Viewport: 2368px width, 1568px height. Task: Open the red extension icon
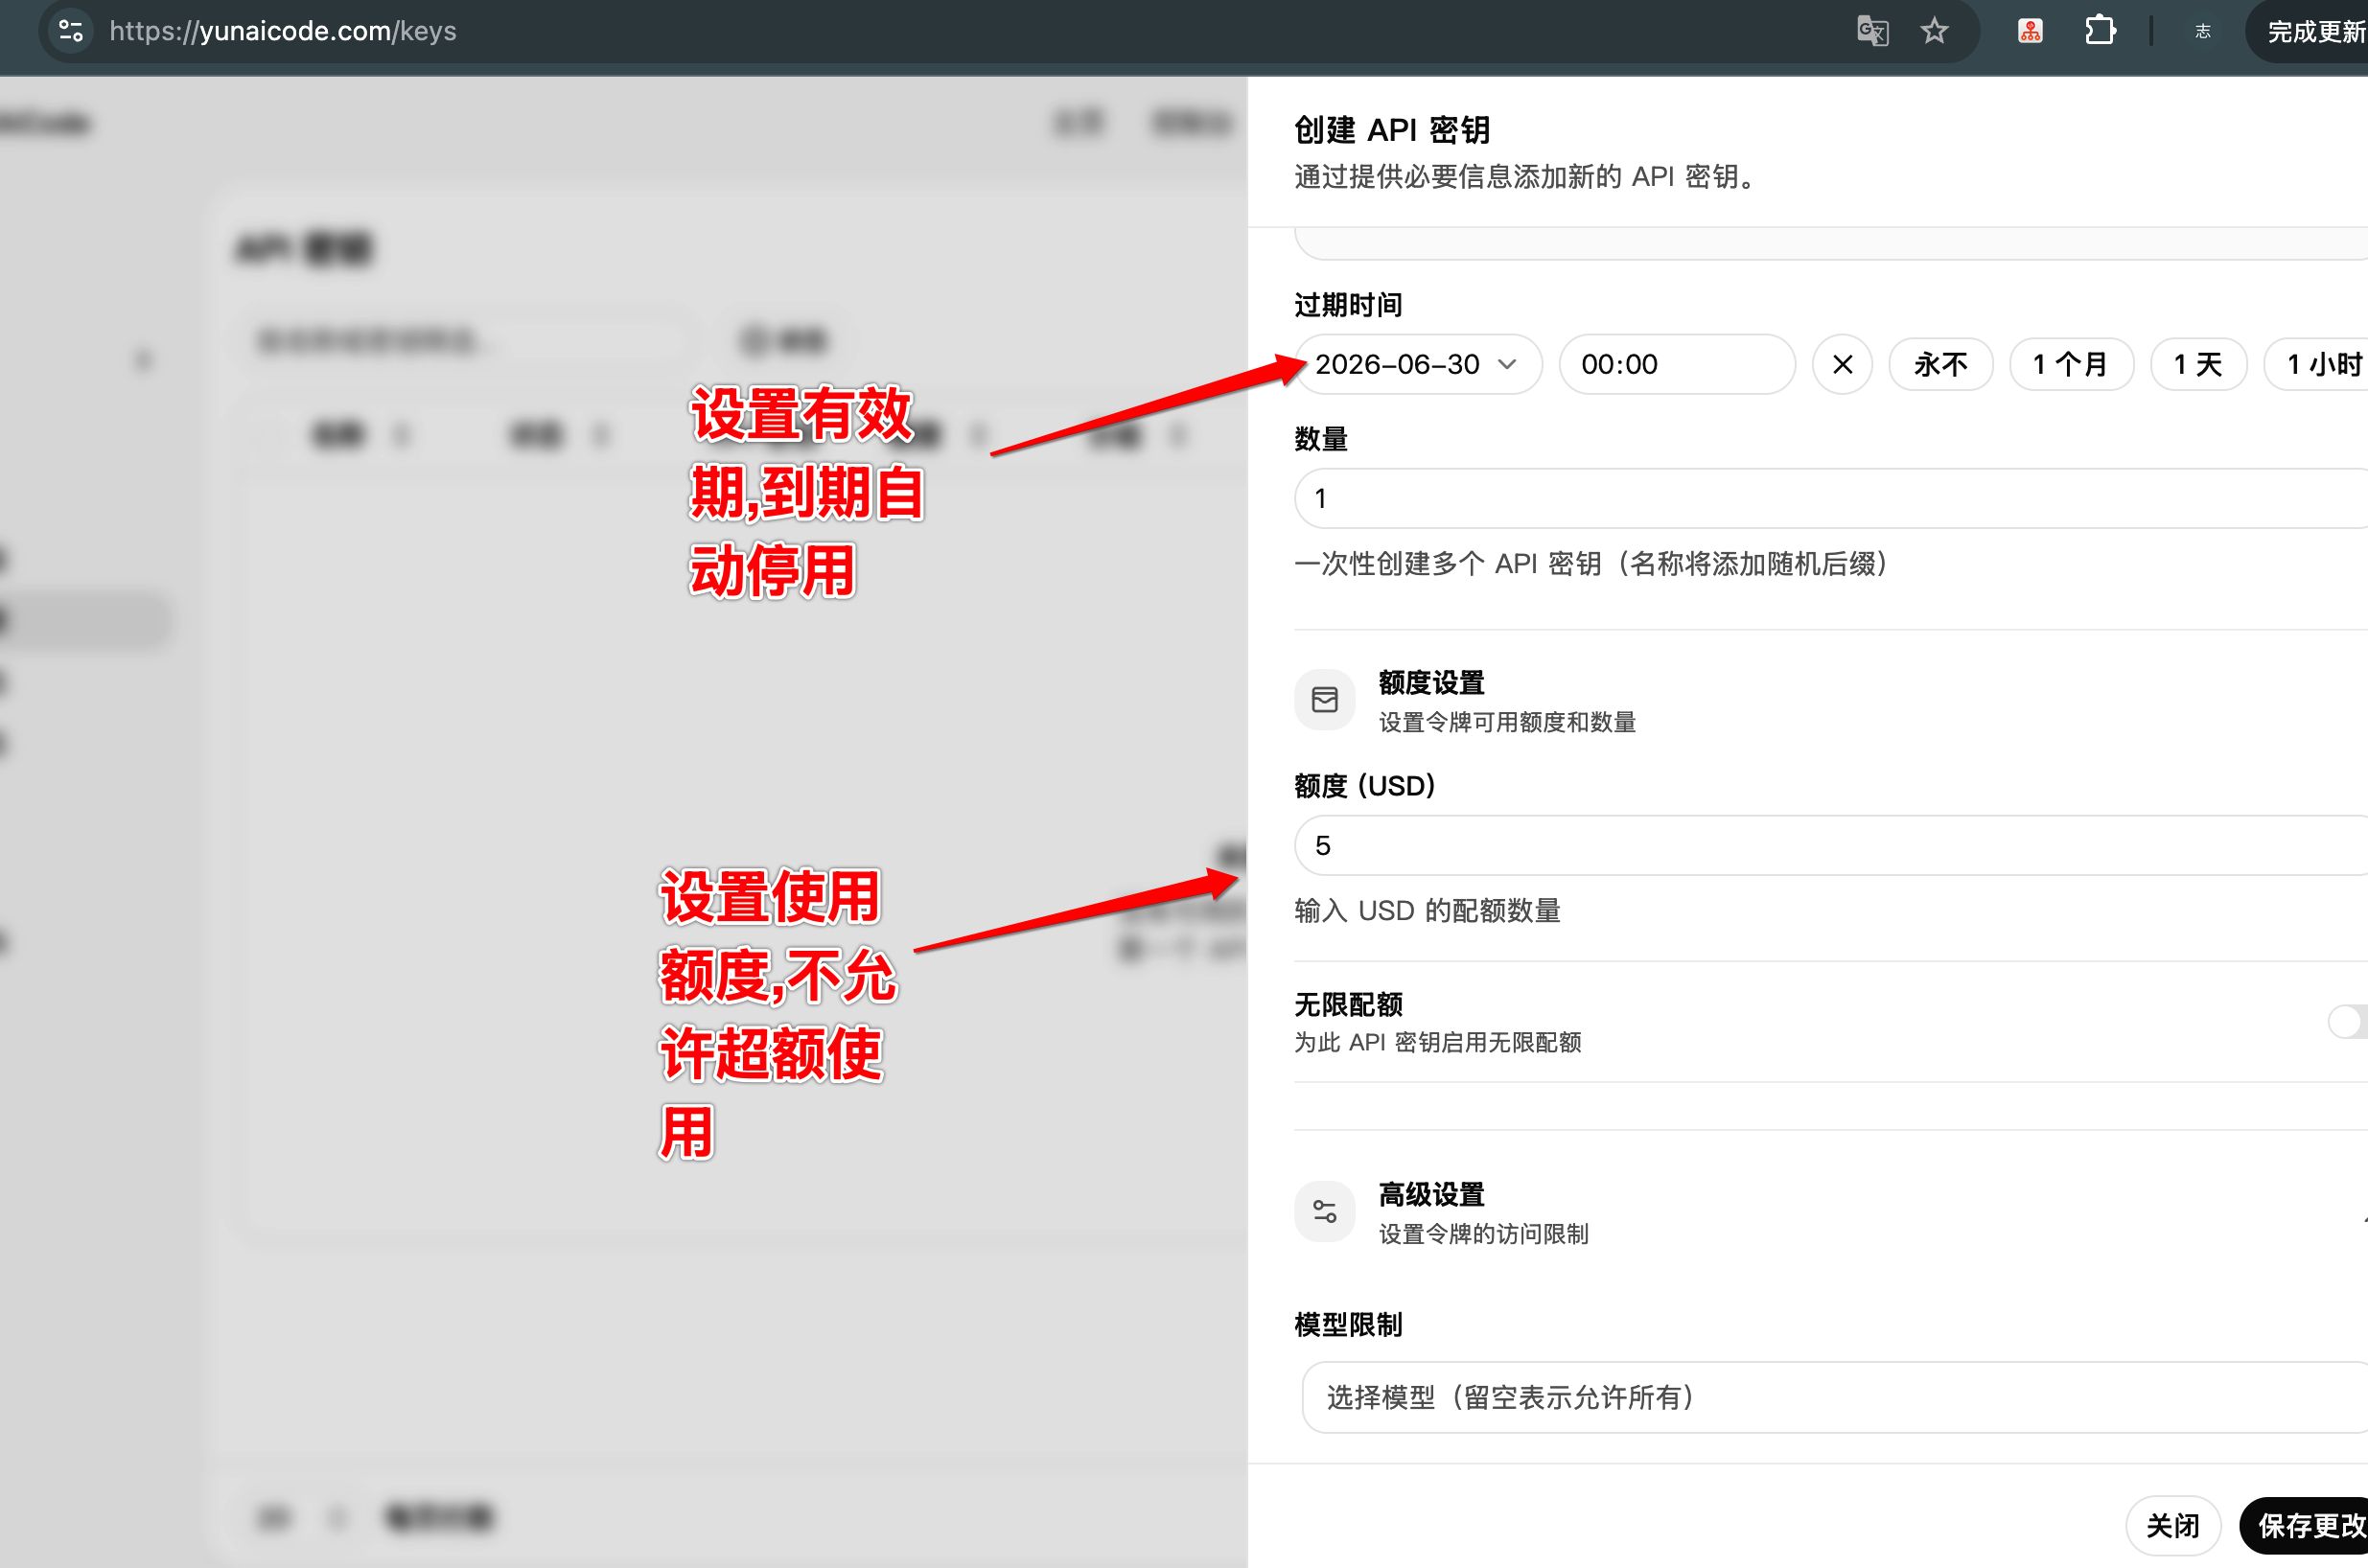pos(2030,31)
